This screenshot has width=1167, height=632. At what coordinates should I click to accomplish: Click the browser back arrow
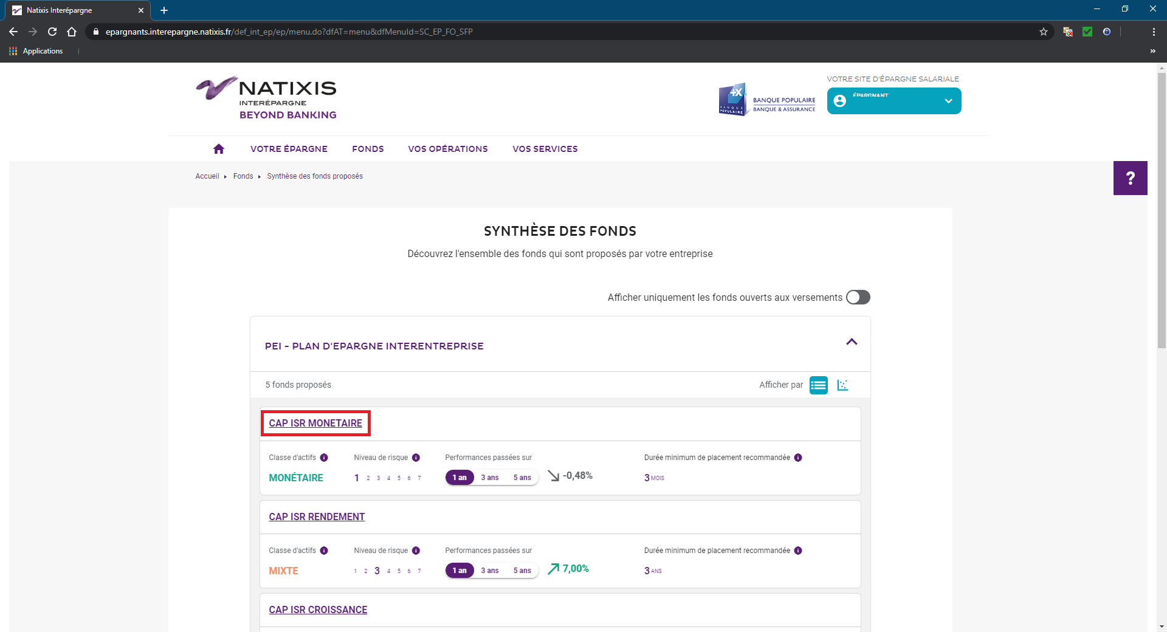[x=13, y=32]
